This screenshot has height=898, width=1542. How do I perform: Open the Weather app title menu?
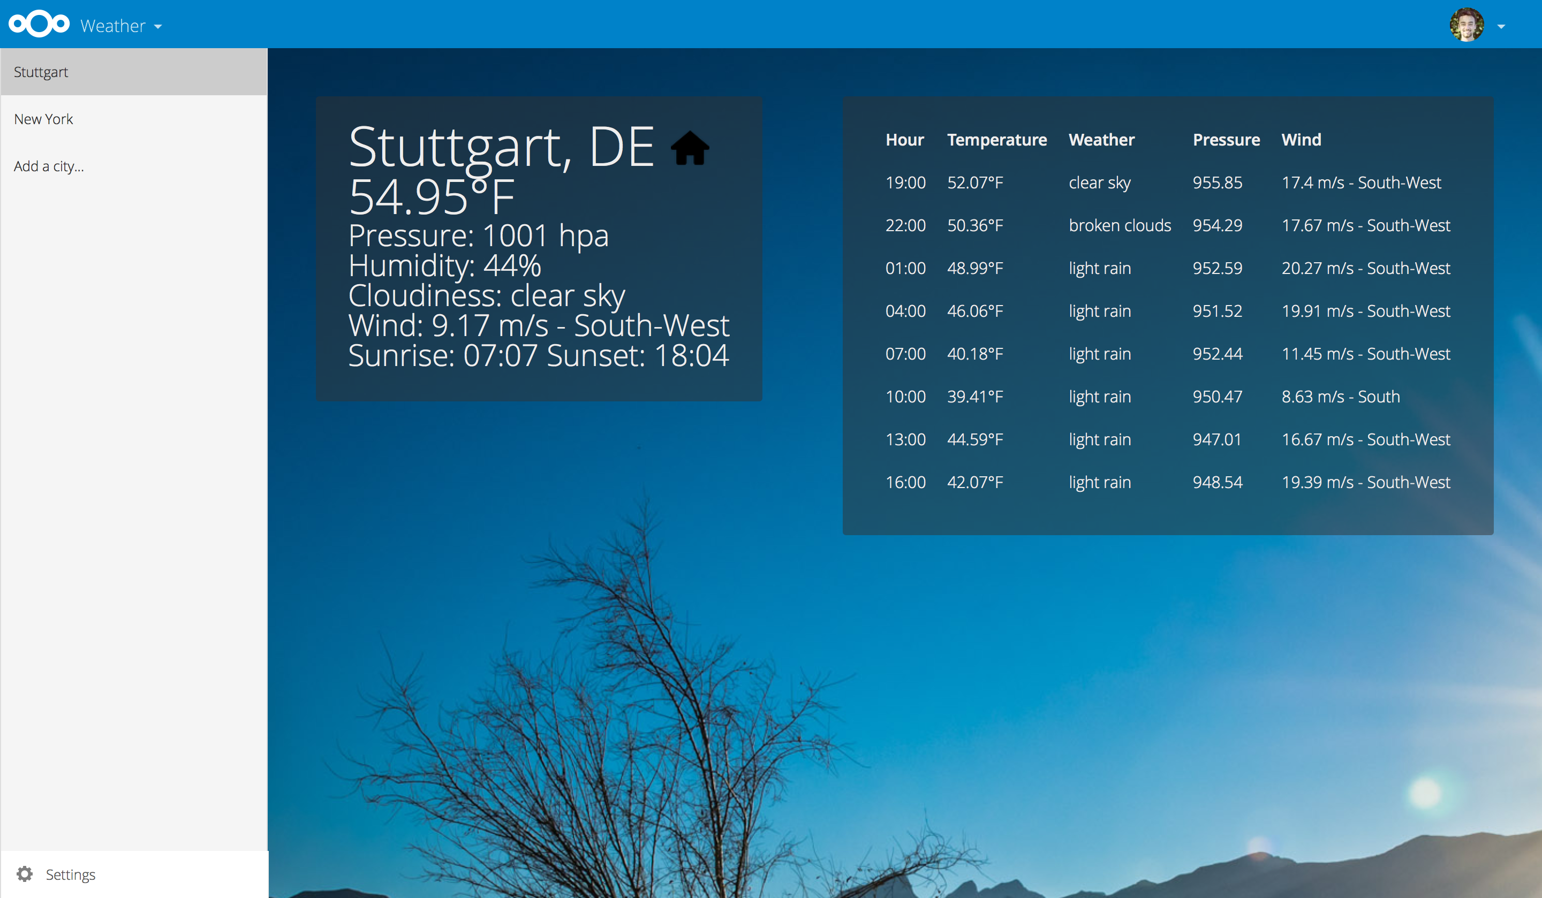click(x=112, y=26)
